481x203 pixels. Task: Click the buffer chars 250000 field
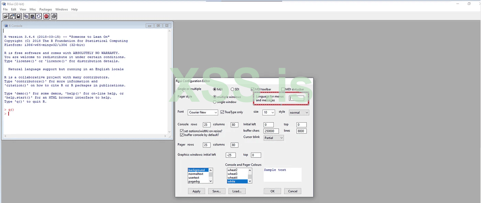[271, 131]
